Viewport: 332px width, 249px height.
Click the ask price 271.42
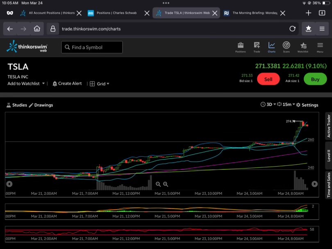click(293, 75)
